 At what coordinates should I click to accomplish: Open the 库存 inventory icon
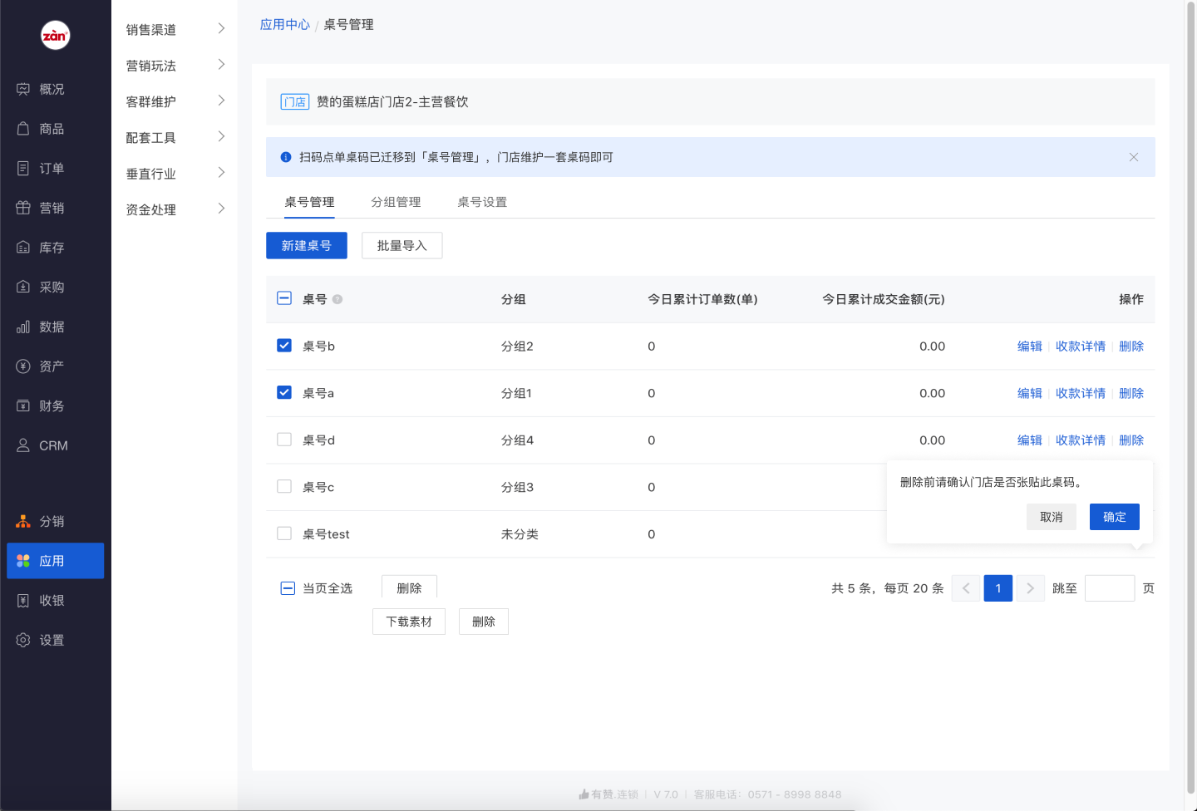23,248
